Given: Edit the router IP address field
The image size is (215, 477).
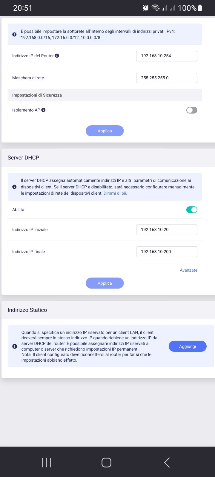Looking at the screenshot, I should (167, 56).
